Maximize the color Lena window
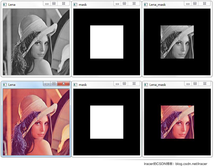The height and width of the screenshot is (168, 214). tap(54, 83)
